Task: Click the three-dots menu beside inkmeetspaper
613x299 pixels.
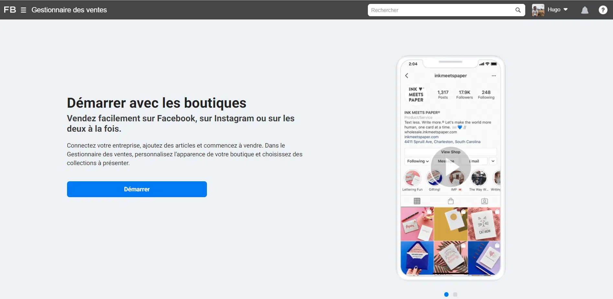Action: 494,76
